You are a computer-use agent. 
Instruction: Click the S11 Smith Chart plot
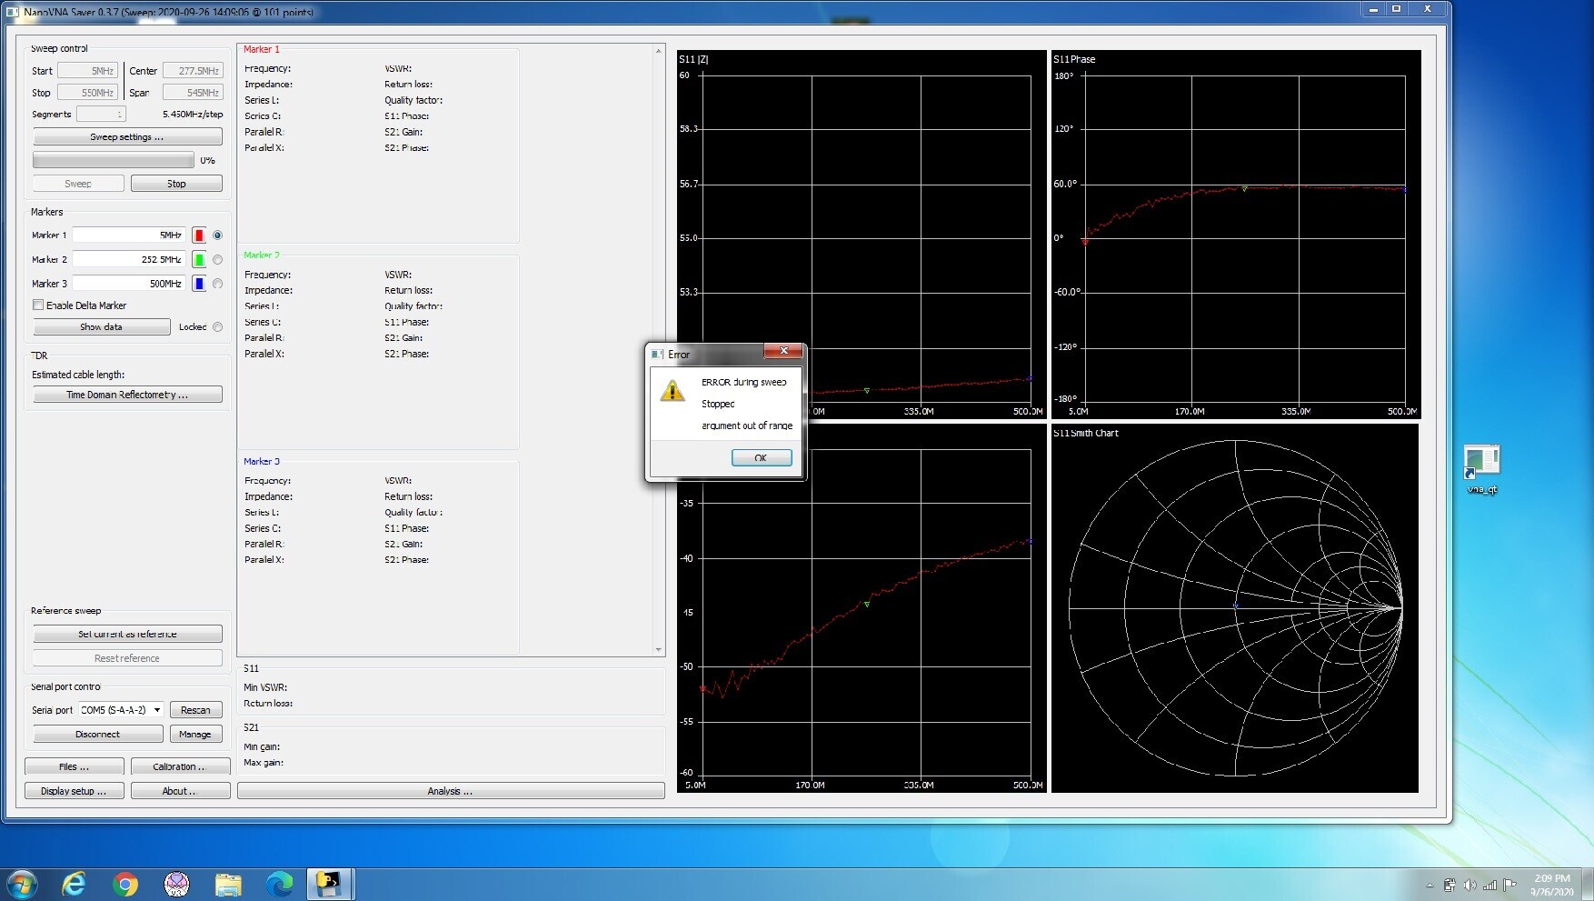(x=1235, y=608)
